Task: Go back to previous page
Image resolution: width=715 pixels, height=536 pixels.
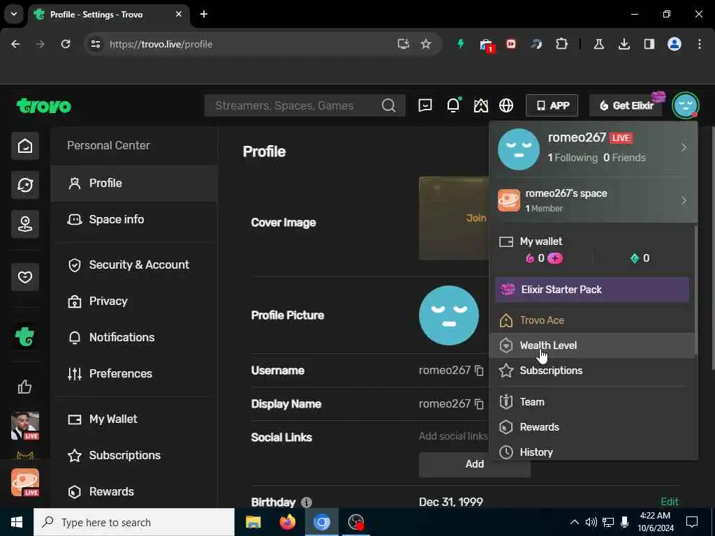Action: pos(15,44)
